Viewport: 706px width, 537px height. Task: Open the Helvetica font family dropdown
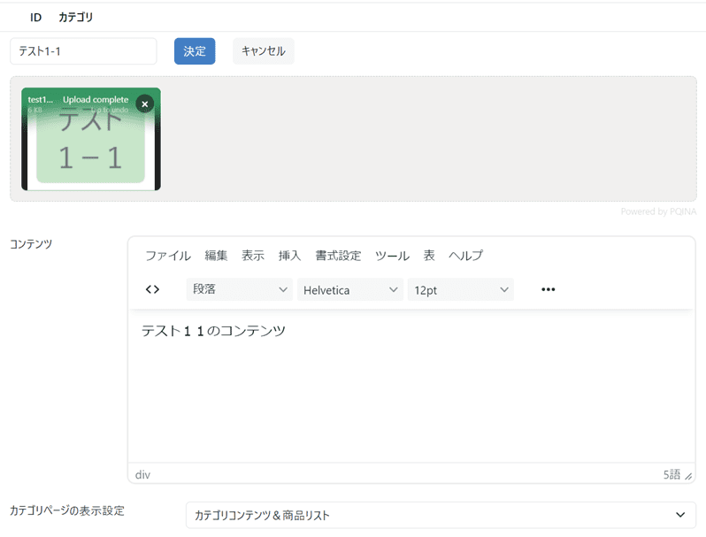click(349, 289)
